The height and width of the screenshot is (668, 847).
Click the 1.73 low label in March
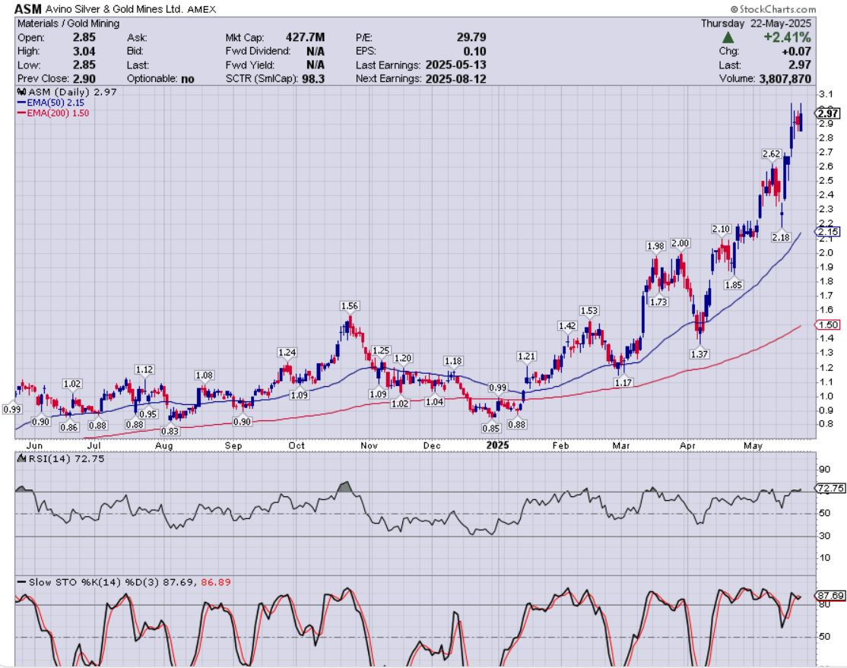click(658, 302)
